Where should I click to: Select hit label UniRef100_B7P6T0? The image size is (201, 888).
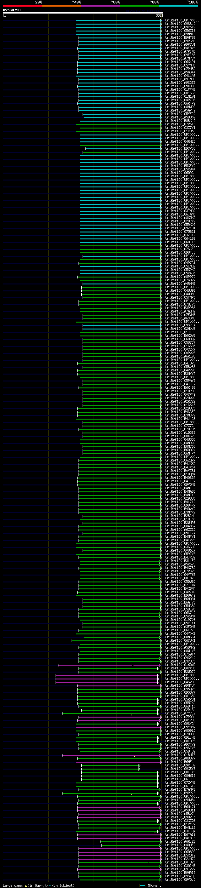180,124
